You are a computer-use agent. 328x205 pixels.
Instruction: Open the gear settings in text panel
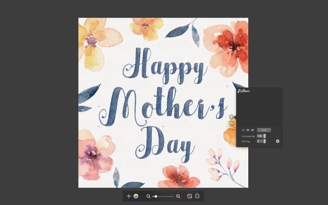click(x=277, y=141)
